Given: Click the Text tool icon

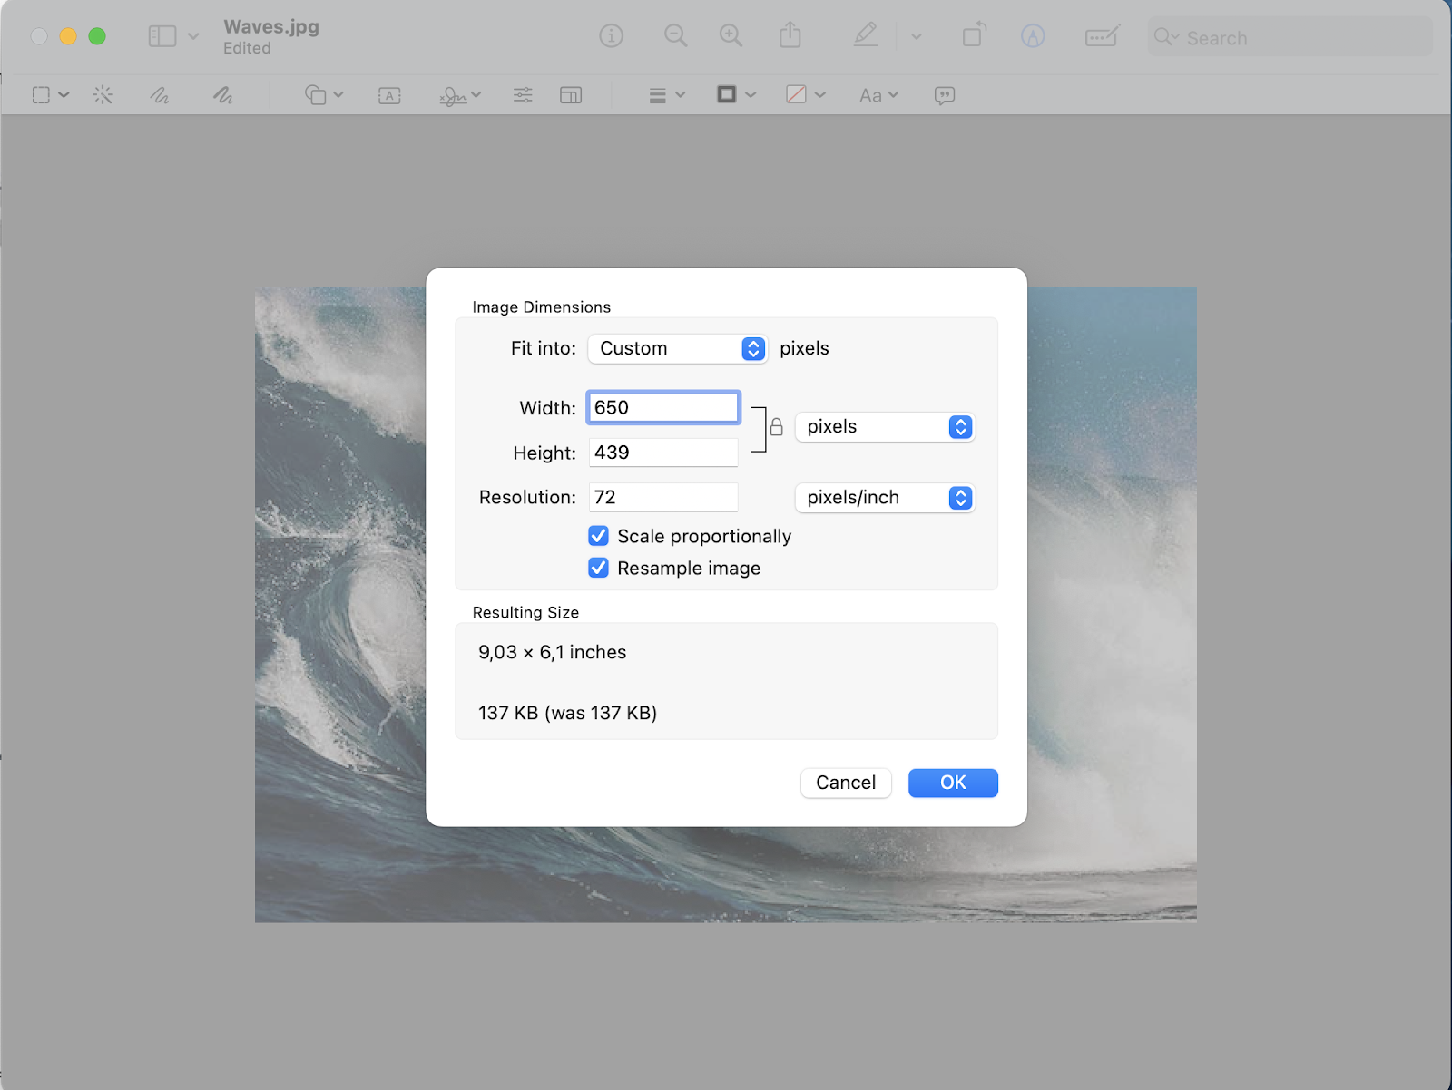Looking at the screenshot, I should point(389,95).
